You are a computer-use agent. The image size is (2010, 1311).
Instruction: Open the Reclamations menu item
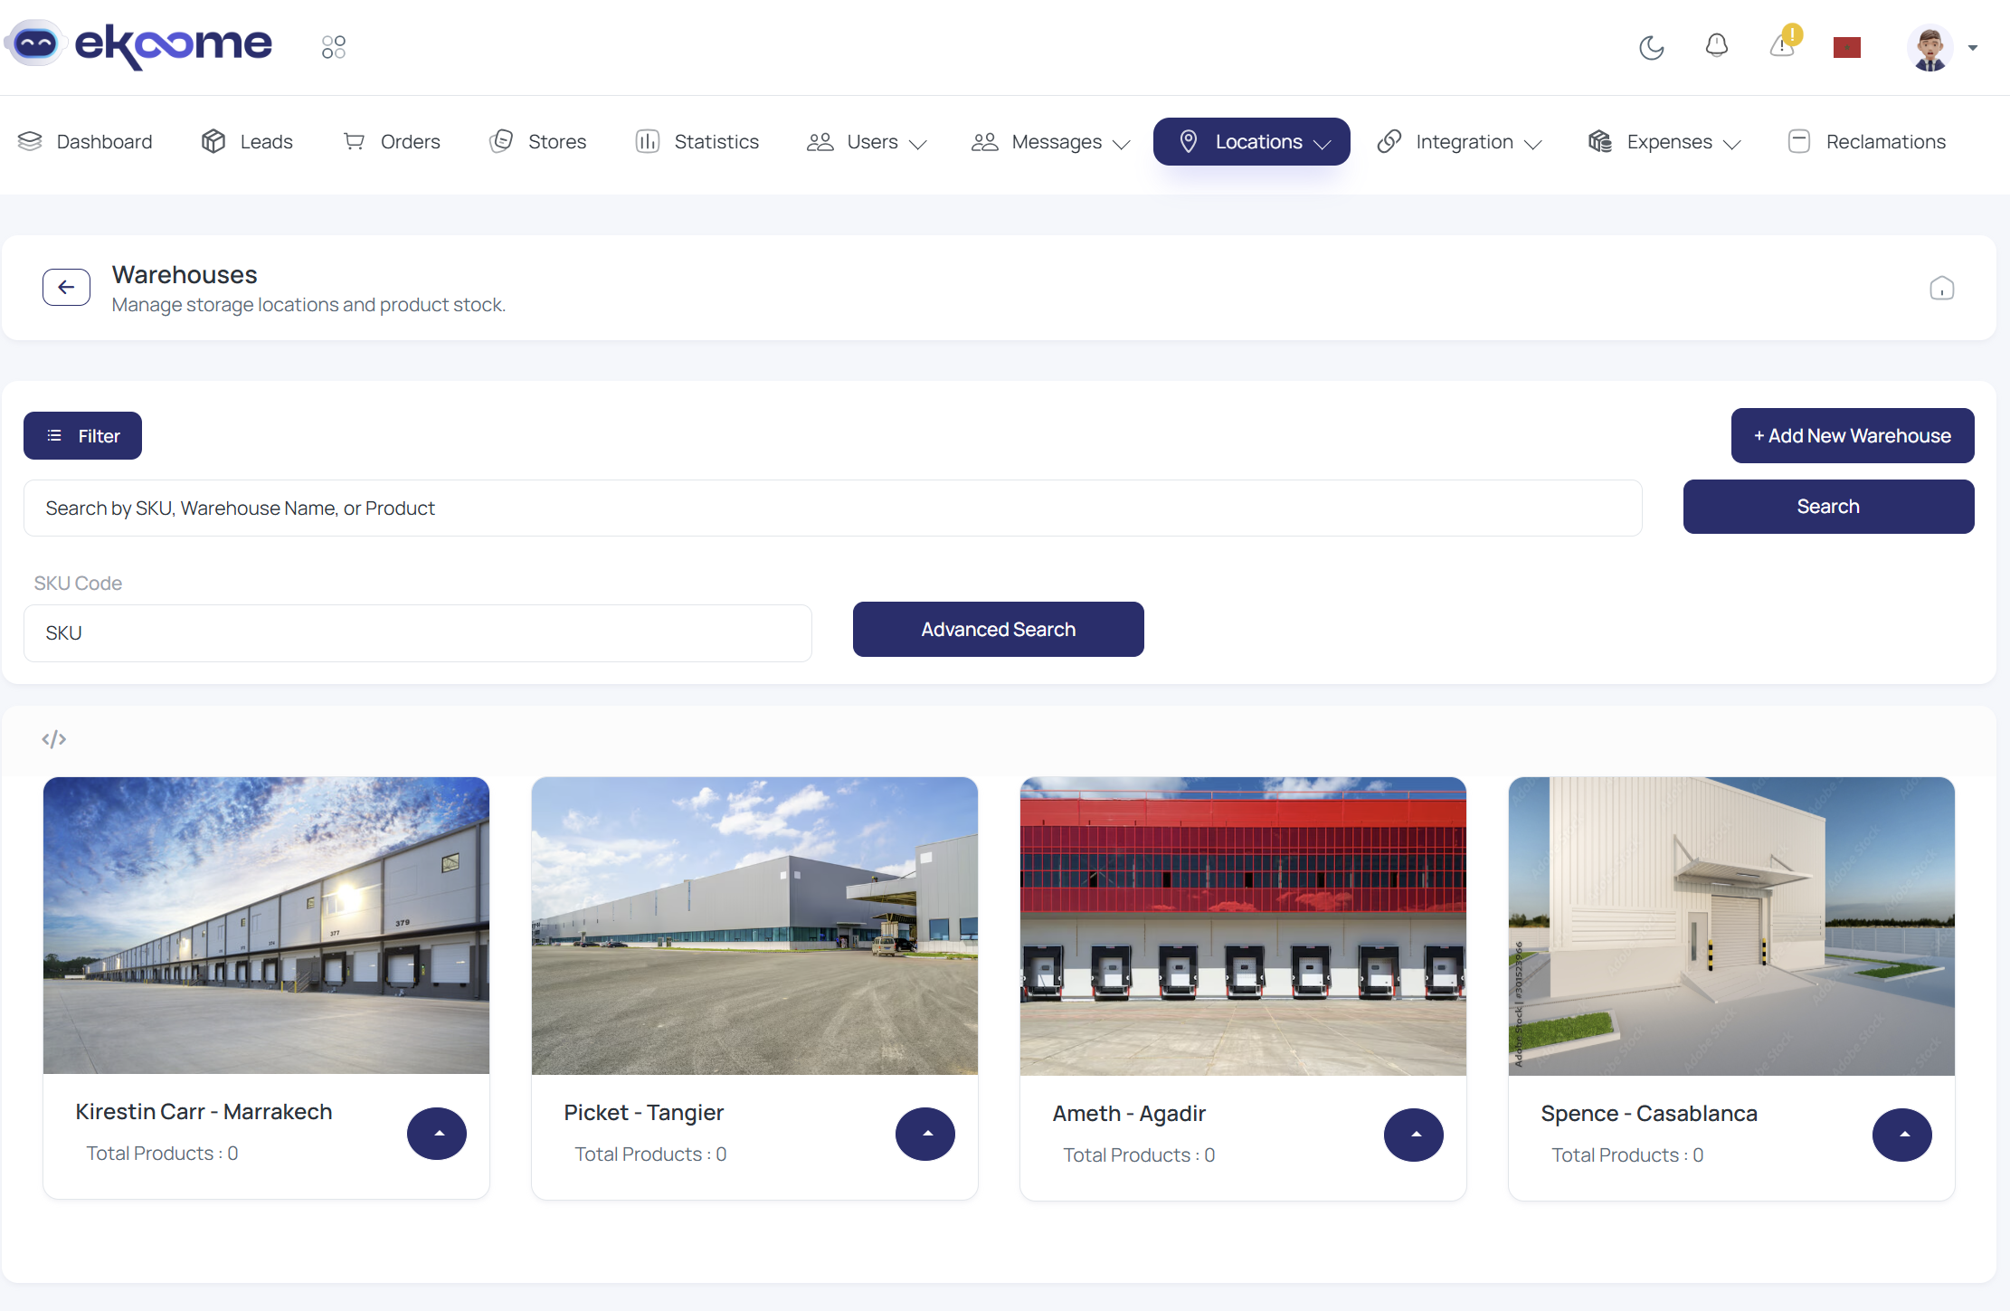click(x=1867, y=142)
